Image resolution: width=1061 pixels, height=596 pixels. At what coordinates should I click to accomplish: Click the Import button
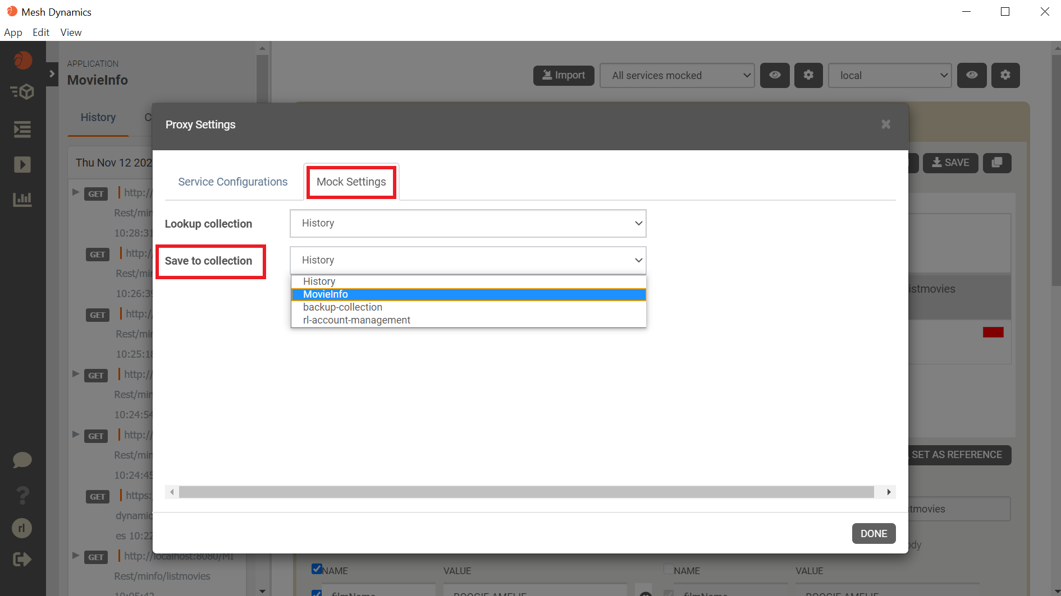(564, 75)
